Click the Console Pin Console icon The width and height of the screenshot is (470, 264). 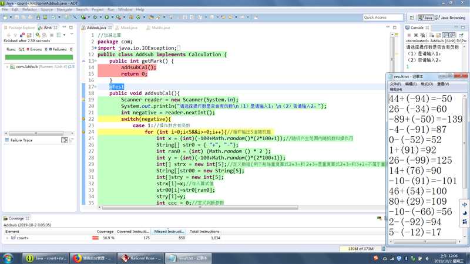(x=461, y=35)
